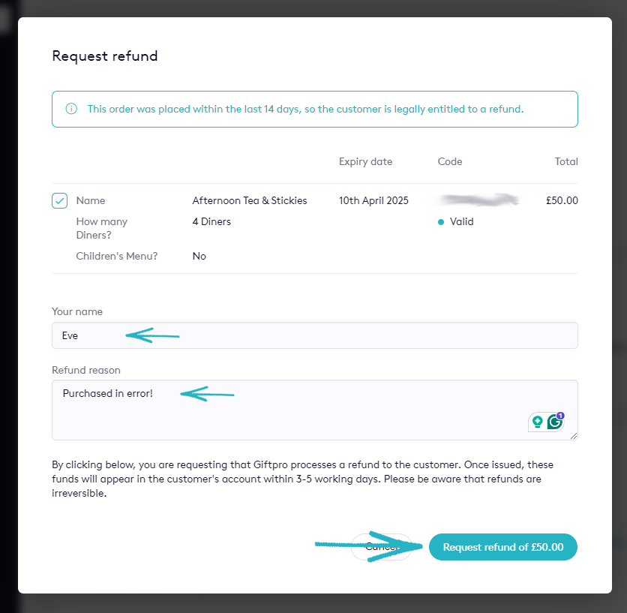
Task: Click the Code column header
Action: pyautogui.click(x=450, y=162)
